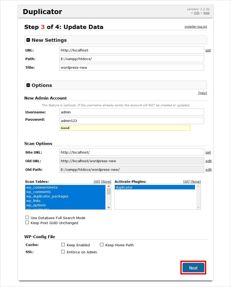This screenshot has width=231, height=287.
Task: Click the [help] link under Options
Action: point(202,93)
